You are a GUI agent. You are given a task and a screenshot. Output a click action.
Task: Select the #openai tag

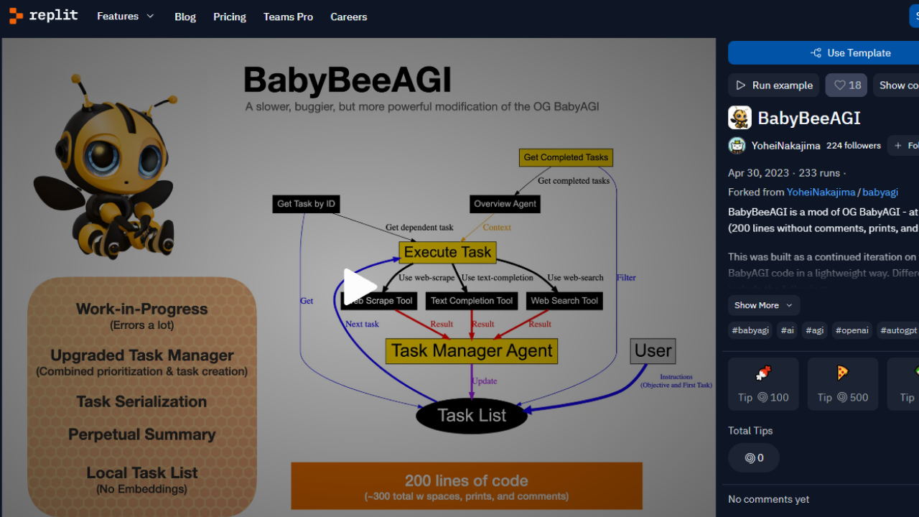[x=852, y=330]
